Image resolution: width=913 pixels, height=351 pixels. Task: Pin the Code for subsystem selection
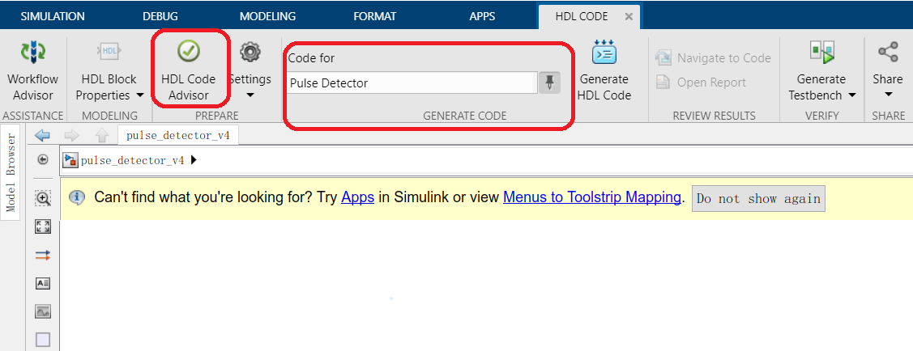[549, 83]
